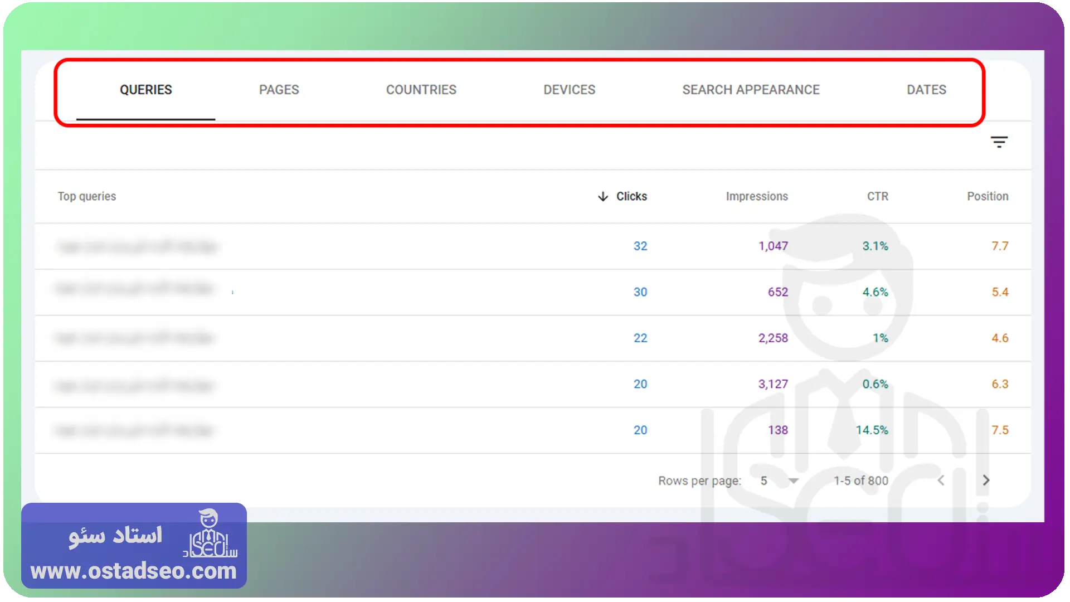Select the Search Appearance tab
Image resolution: width=1070 pixels, height=602 pixels.
[x=751, y=90]
